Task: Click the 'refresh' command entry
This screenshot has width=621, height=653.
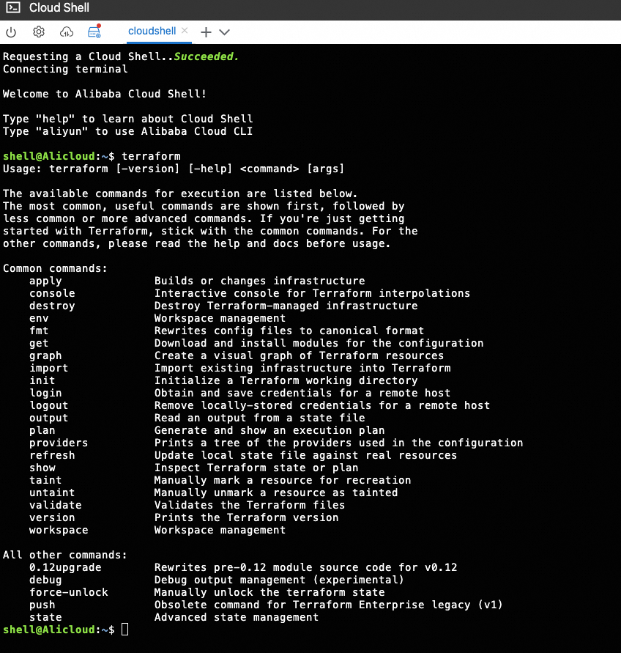Action: [52, 455]
